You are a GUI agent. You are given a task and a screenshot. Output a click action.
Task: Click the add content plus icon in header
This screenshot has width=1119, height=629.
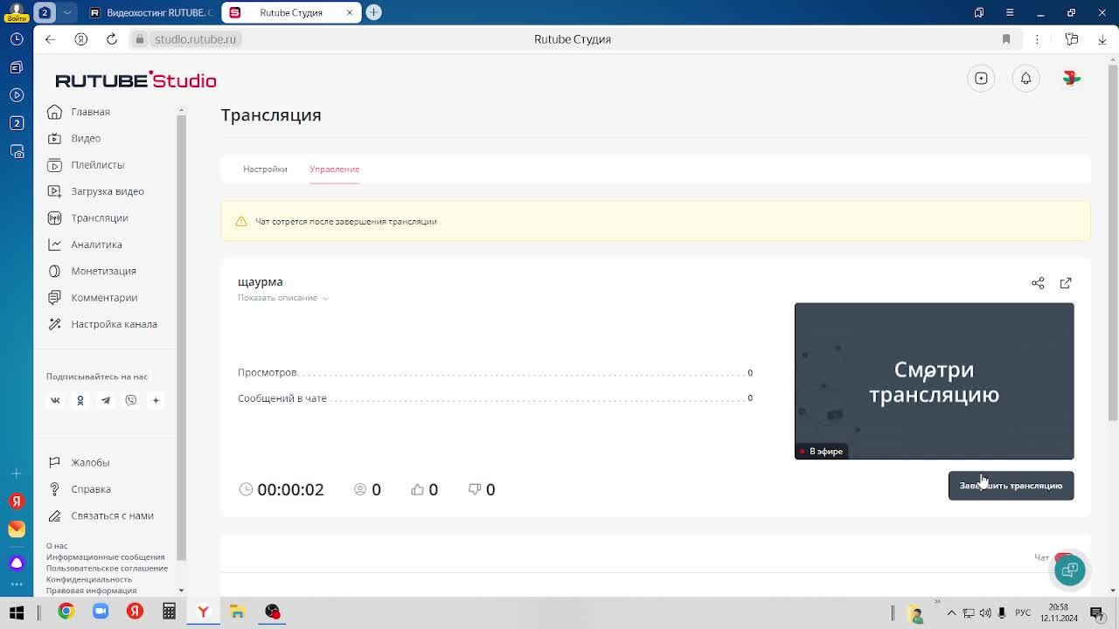(981, 79)
